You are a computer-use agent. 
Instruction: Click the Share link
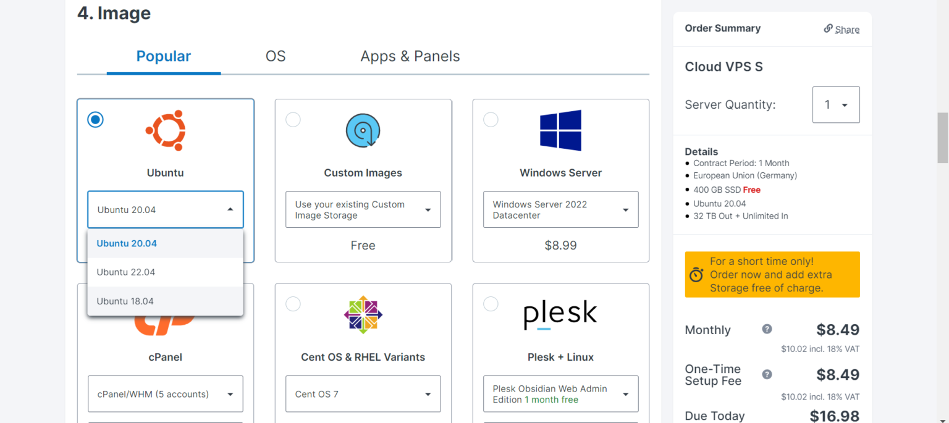pyautogui.click(x=841, y=28)
